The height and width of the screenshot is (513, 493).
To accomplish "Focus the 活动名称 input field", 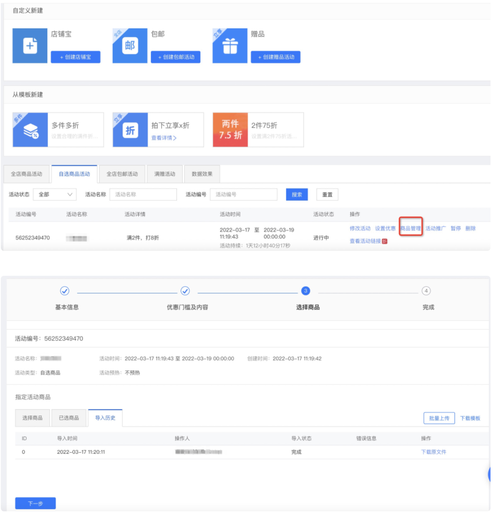I will point(143,195).
